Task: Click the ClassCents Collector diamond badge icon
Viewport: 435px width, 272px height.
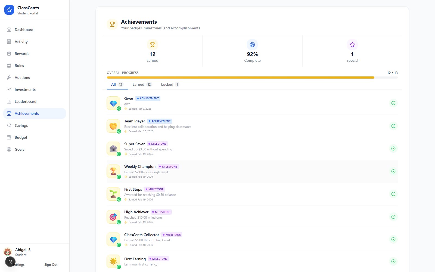Action: tap(113, 239)
